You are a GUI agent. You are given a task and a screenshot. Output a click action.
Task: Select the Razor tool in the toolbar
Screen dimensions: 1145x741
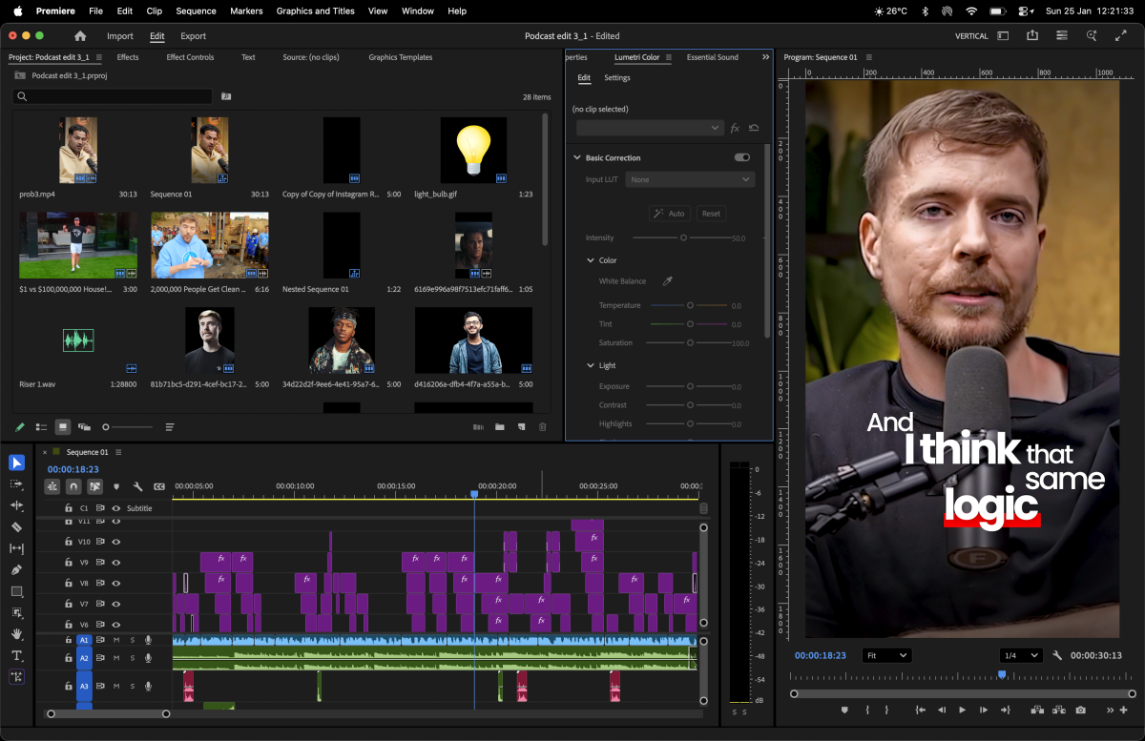pos(16,526)
